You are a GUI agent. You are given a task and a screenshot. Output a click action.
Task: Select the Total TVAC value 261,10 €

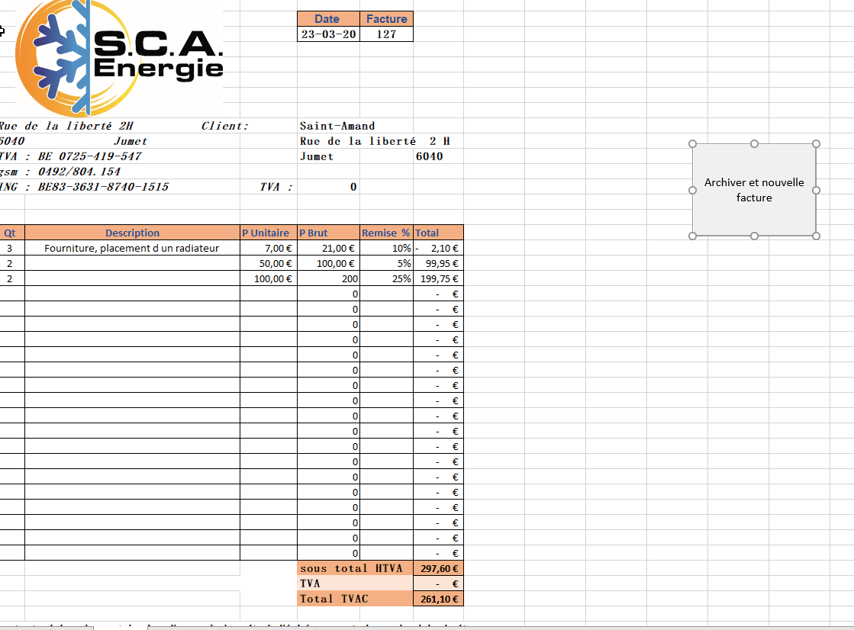(438, 599)
